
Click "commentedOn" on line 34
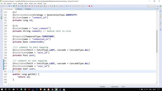tap(36, 42)
